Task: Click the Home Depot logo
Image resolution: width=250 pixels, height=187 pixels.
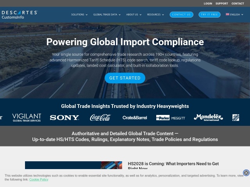Action: tap(236, 118)
